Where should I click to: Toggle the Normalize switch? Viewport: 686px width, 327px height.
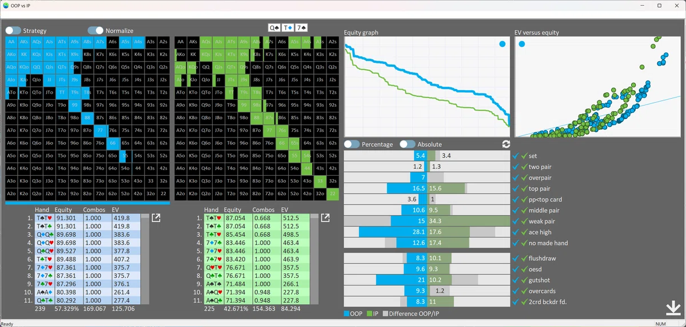[95, 30]
